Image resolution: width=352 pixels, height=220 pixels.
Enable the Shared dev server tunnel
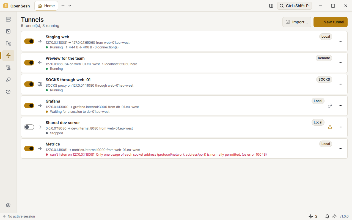pyautogui.click(x=29, y=127)
